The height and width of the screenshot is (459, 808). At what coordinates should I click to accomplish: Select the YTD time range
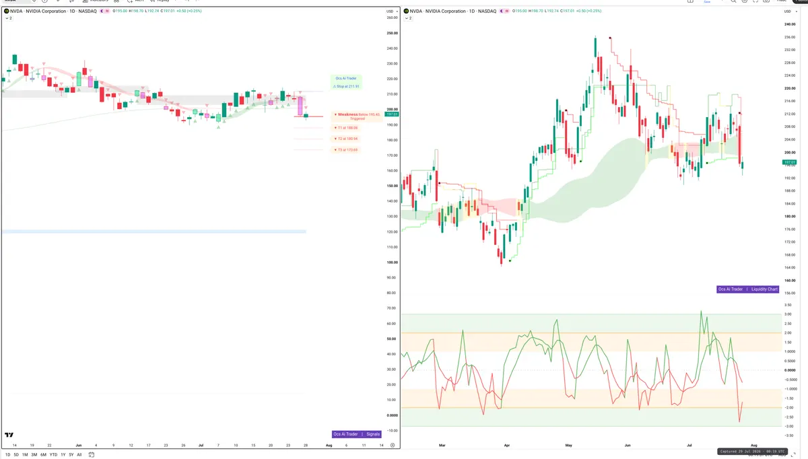(53, 455)
